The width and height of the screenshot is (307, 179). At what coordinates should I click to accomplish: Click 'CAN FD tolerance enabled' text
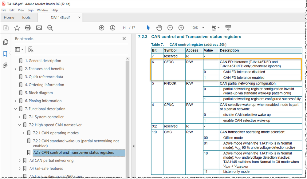244,78
